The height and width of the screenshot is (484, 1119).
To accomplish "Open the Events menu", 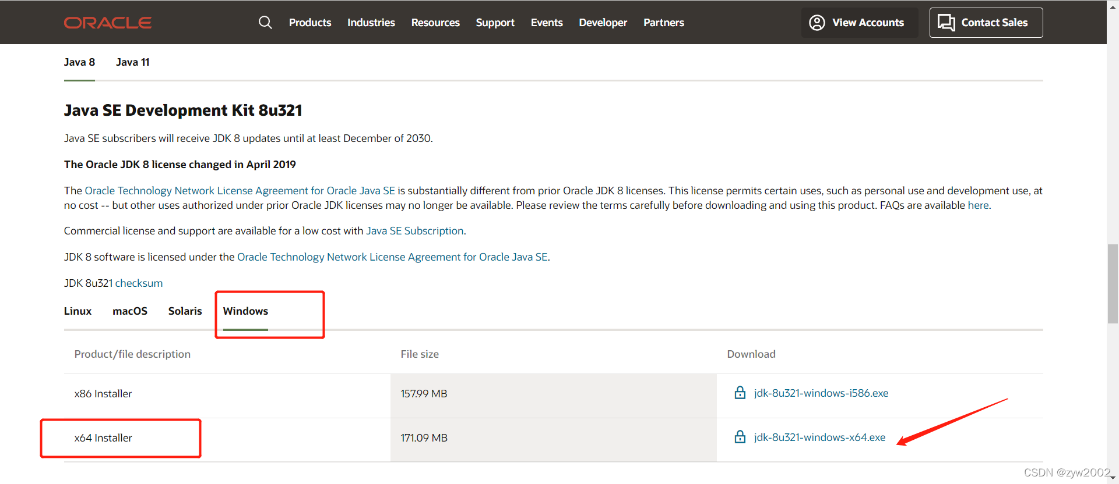I will pos(547,23).
